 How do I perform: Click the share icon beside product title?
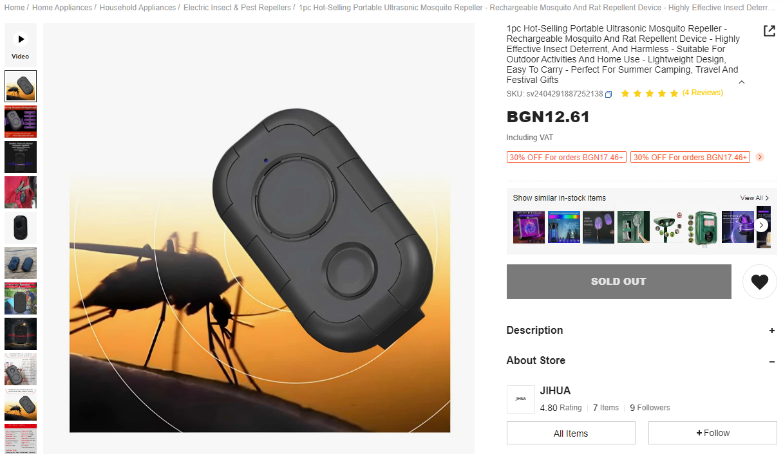pyautogui.click(x=769, y=31)
